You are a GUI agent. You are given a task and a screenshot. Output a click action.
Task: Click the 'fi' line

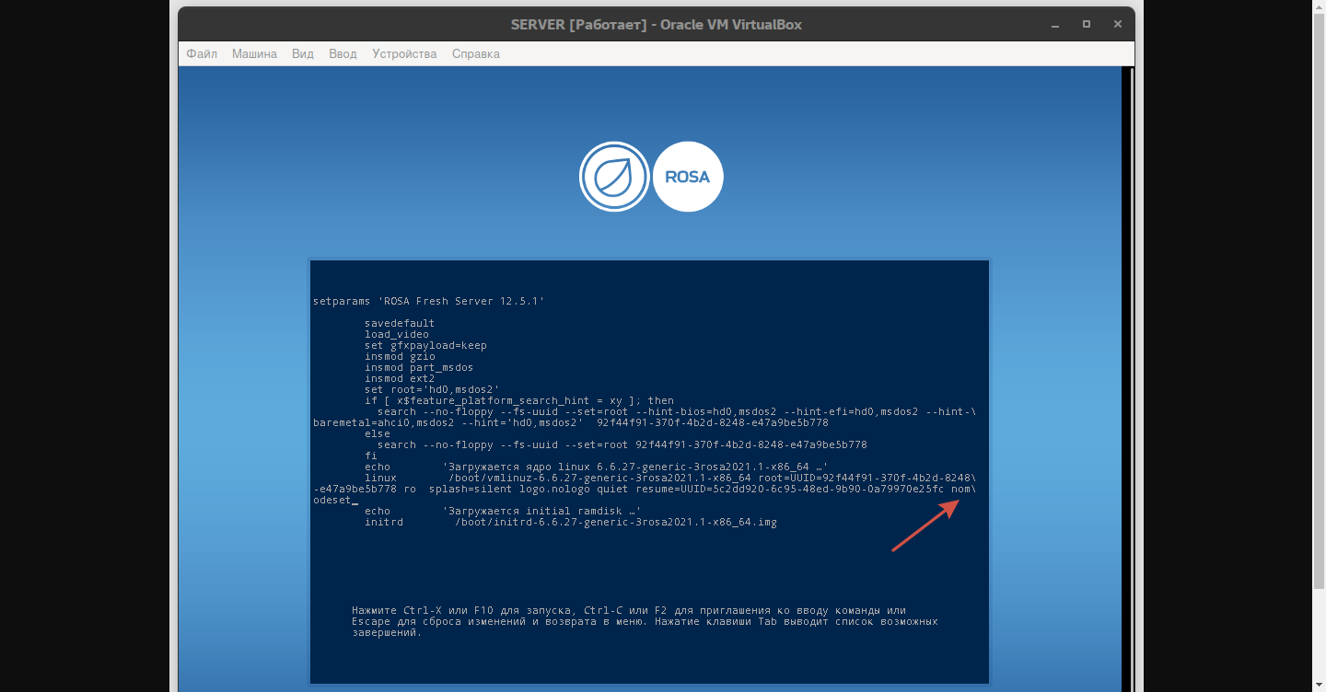[x=371, y=456]
